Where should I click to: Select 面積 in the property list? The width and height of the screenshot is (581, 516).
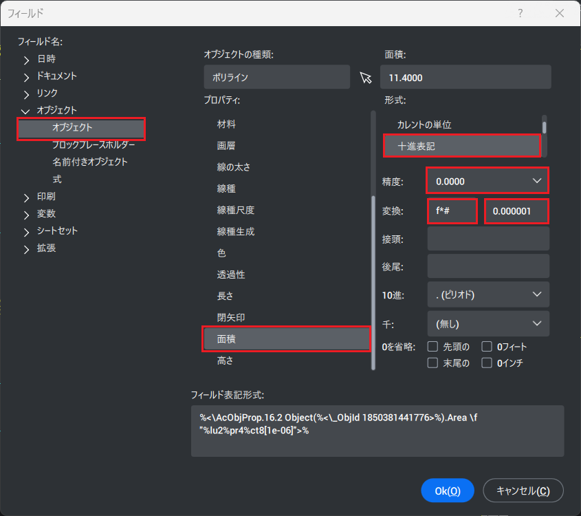tap(286, 339)
